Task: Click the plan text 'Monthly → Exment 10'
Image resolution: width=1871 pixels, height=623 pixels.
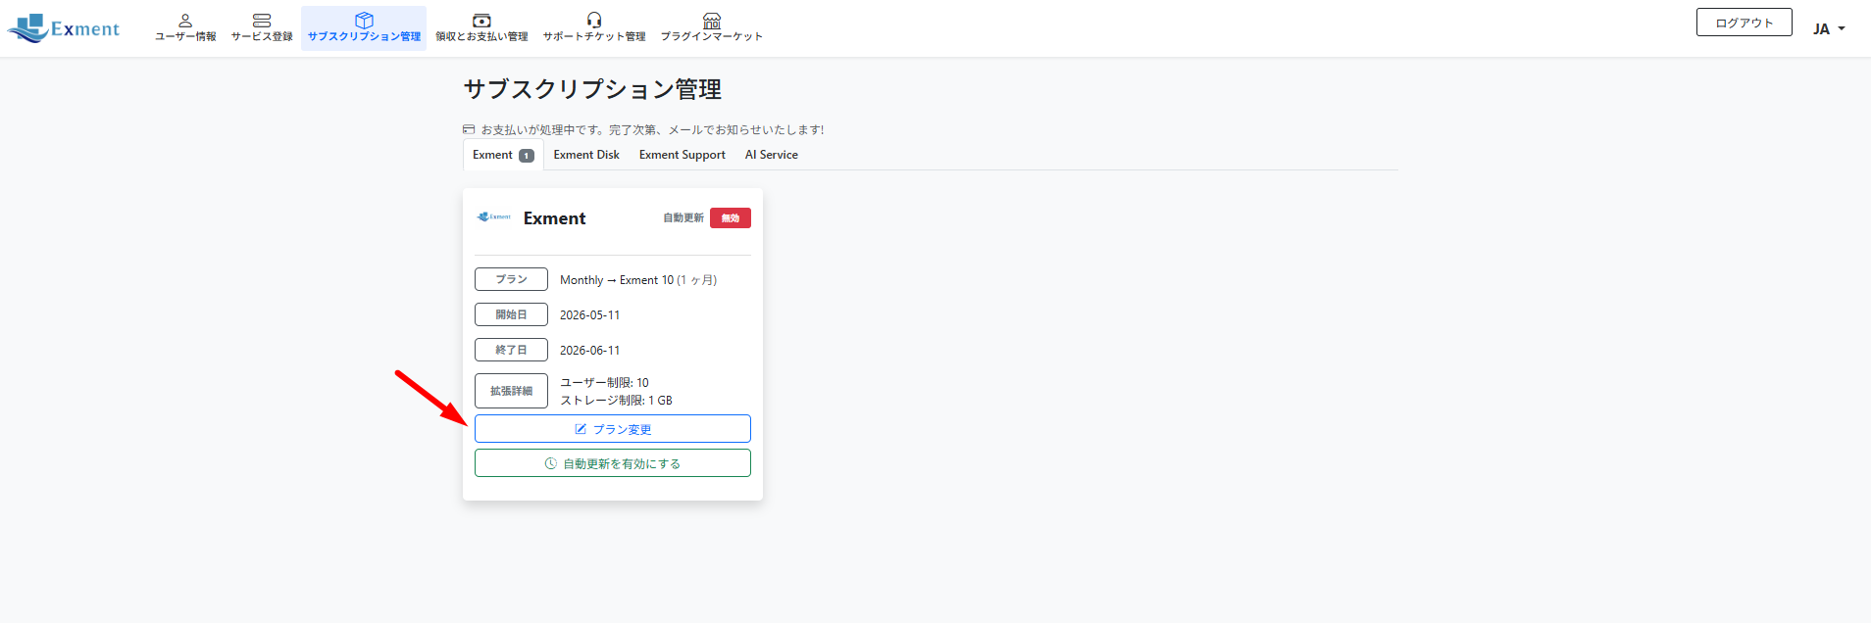Action: (617, 280)
